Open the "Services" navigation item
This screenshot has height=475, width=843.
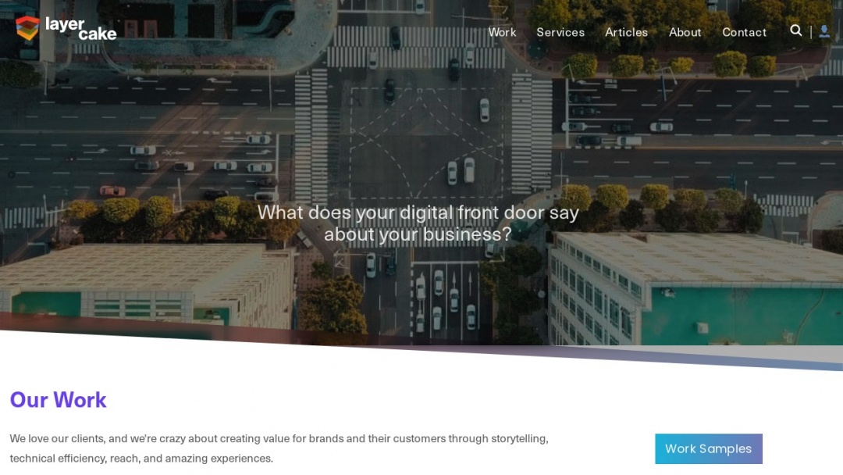560,32
